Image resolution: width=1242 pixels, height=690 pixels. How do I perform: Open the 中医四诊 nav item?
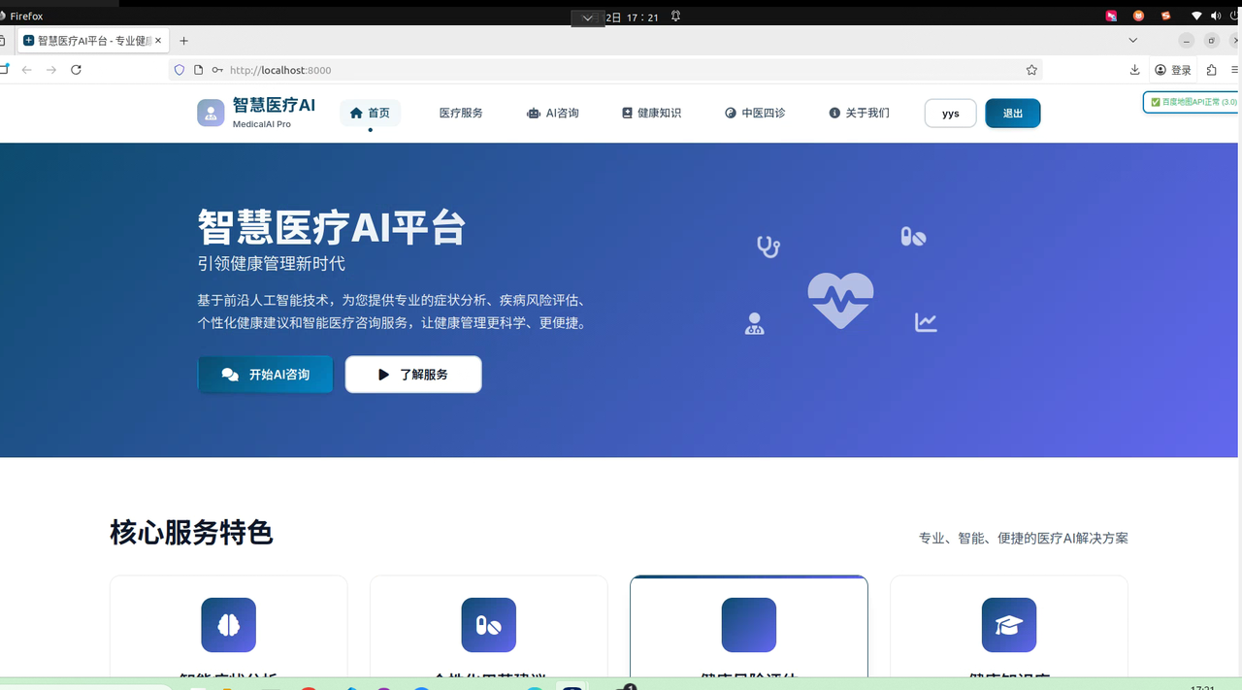point(755,113)
